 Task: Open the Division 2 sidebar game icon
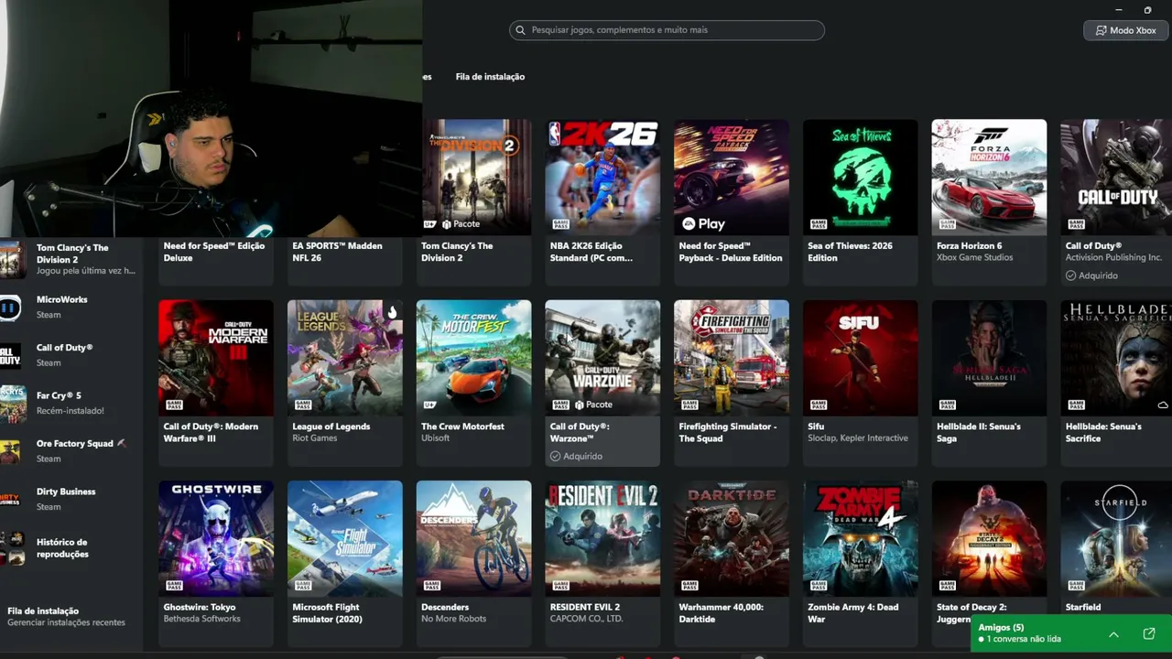[x=12, y=259]
